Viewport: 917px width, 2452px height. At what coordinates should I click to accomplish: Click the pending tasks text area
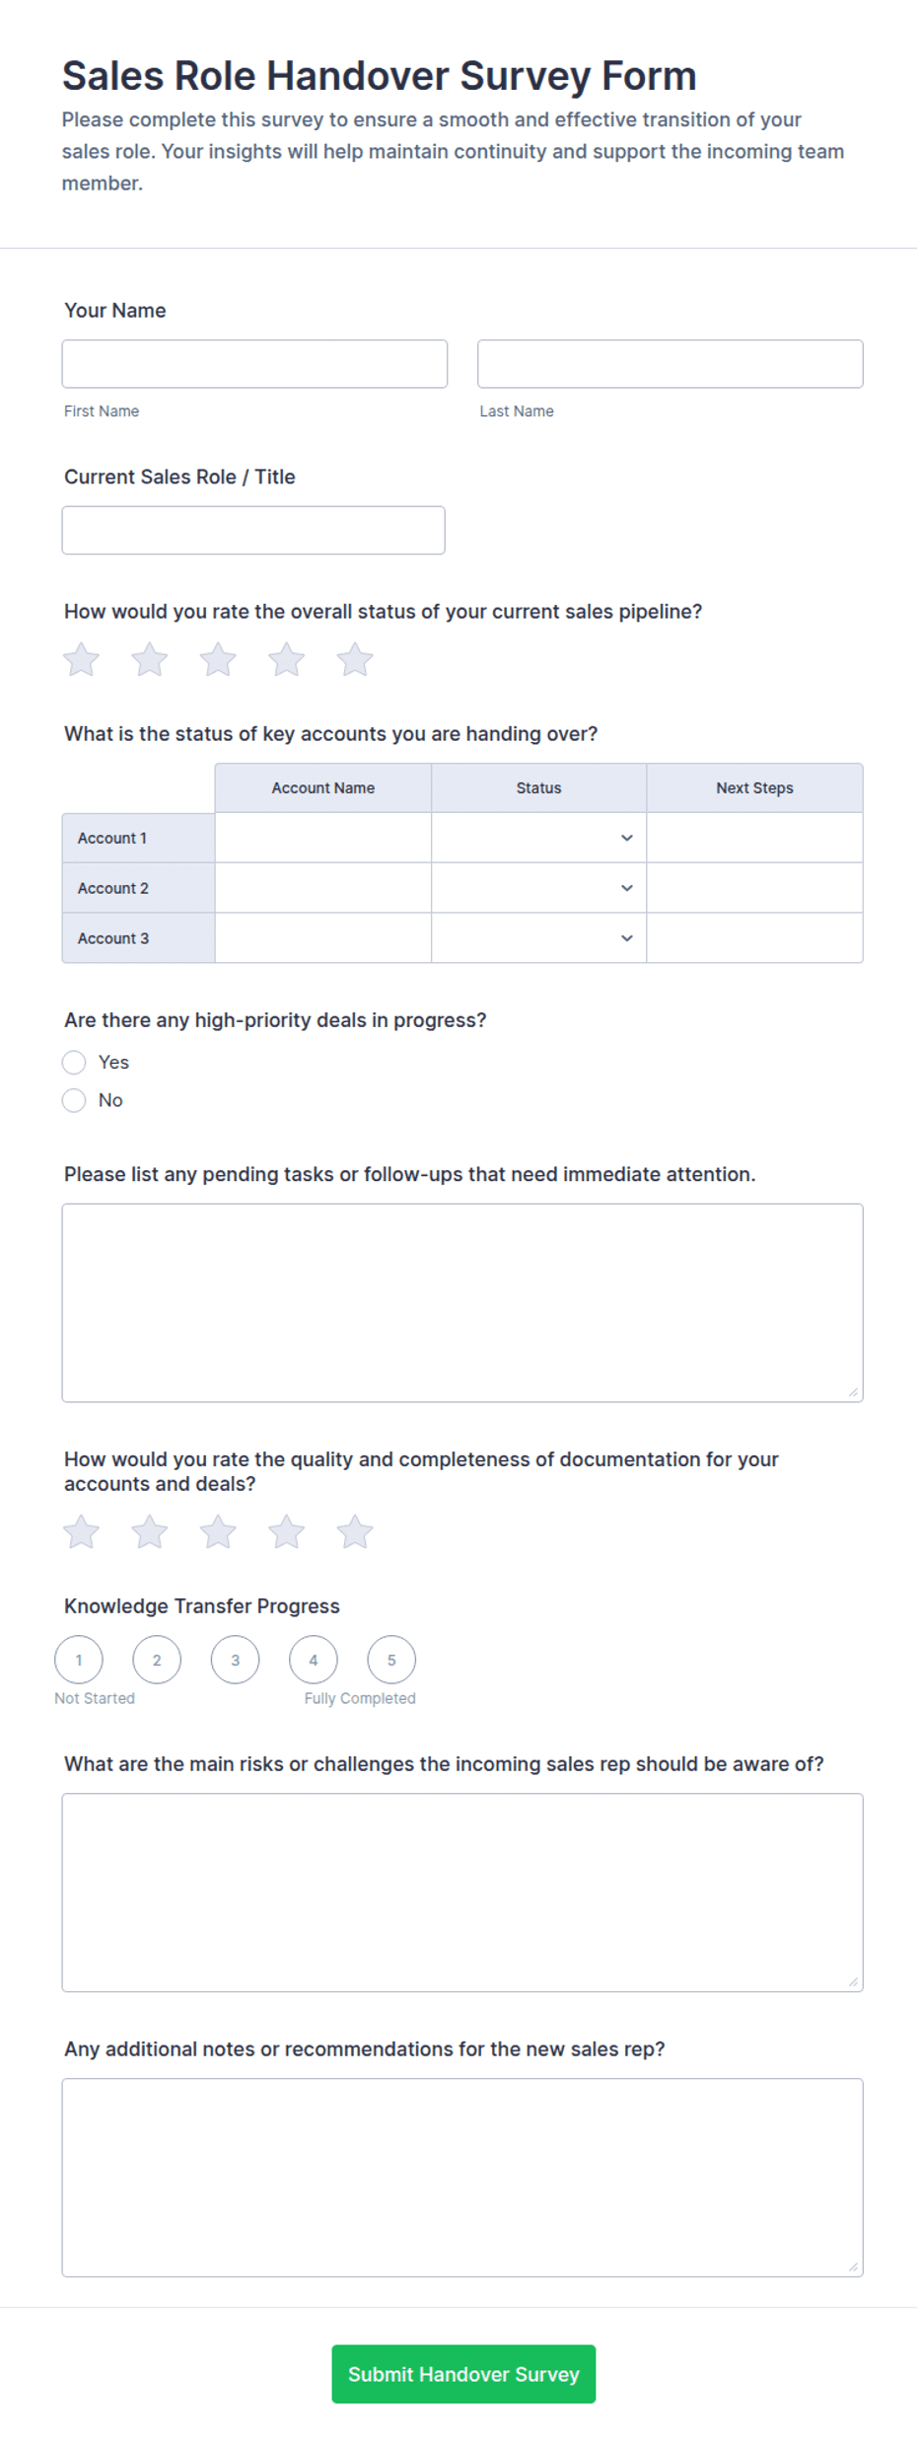tap(462, 1302)
